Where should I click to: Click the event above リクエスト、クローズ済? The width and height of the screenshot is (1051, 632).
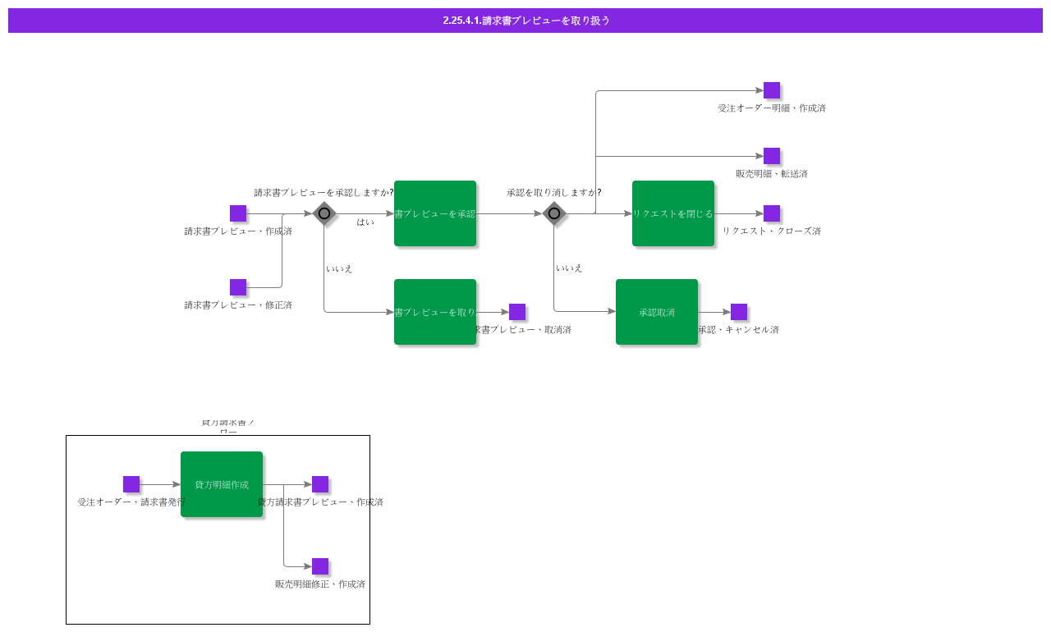pyautogui.click(x=772, y=213)
